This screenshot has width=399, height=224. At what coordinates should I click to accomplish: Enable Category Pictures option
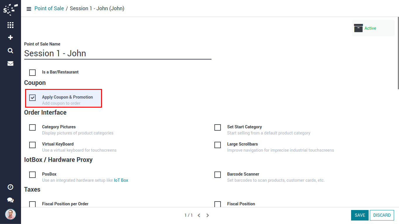coord(32,127)
